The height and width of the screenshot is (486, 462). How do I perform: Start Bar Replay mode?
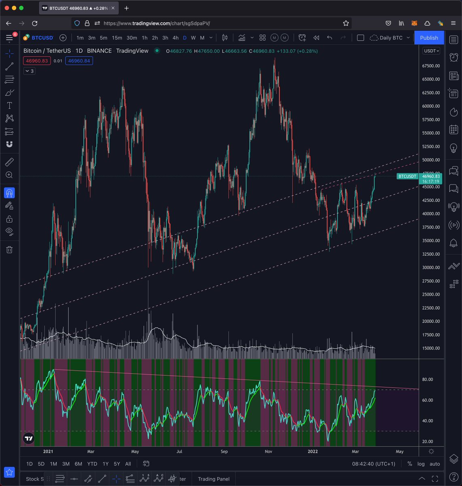tap(316, 38)
